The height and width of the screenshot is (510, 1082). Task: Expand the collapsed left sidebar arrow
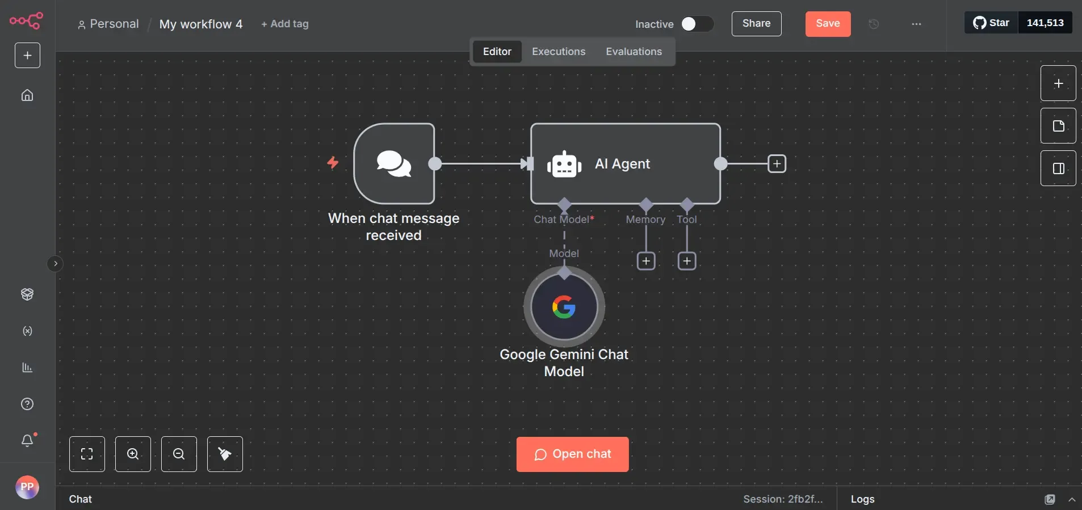coord(55,264)
